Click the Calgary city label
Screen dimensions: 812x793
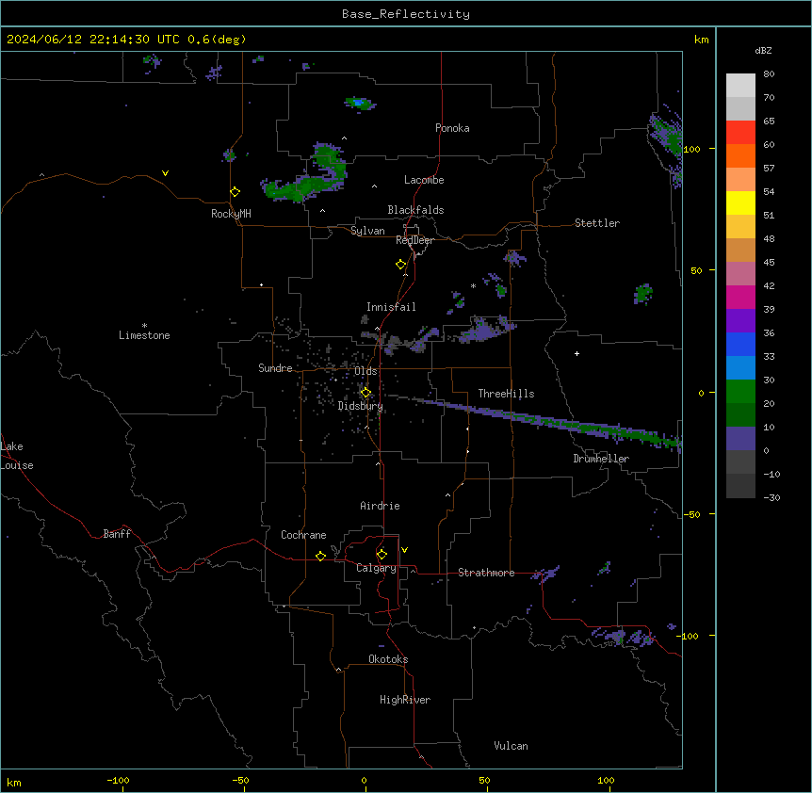376,568
